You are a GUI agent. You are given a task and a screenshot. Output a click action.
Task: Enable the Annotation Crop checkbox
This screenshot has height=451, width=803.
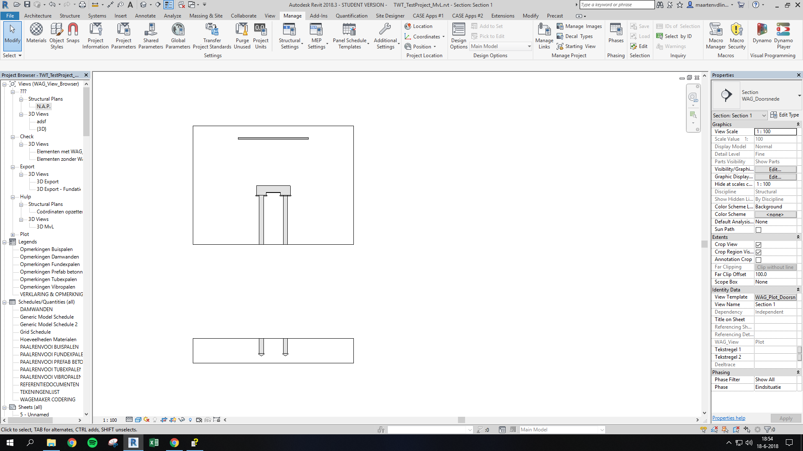(758, 259)
